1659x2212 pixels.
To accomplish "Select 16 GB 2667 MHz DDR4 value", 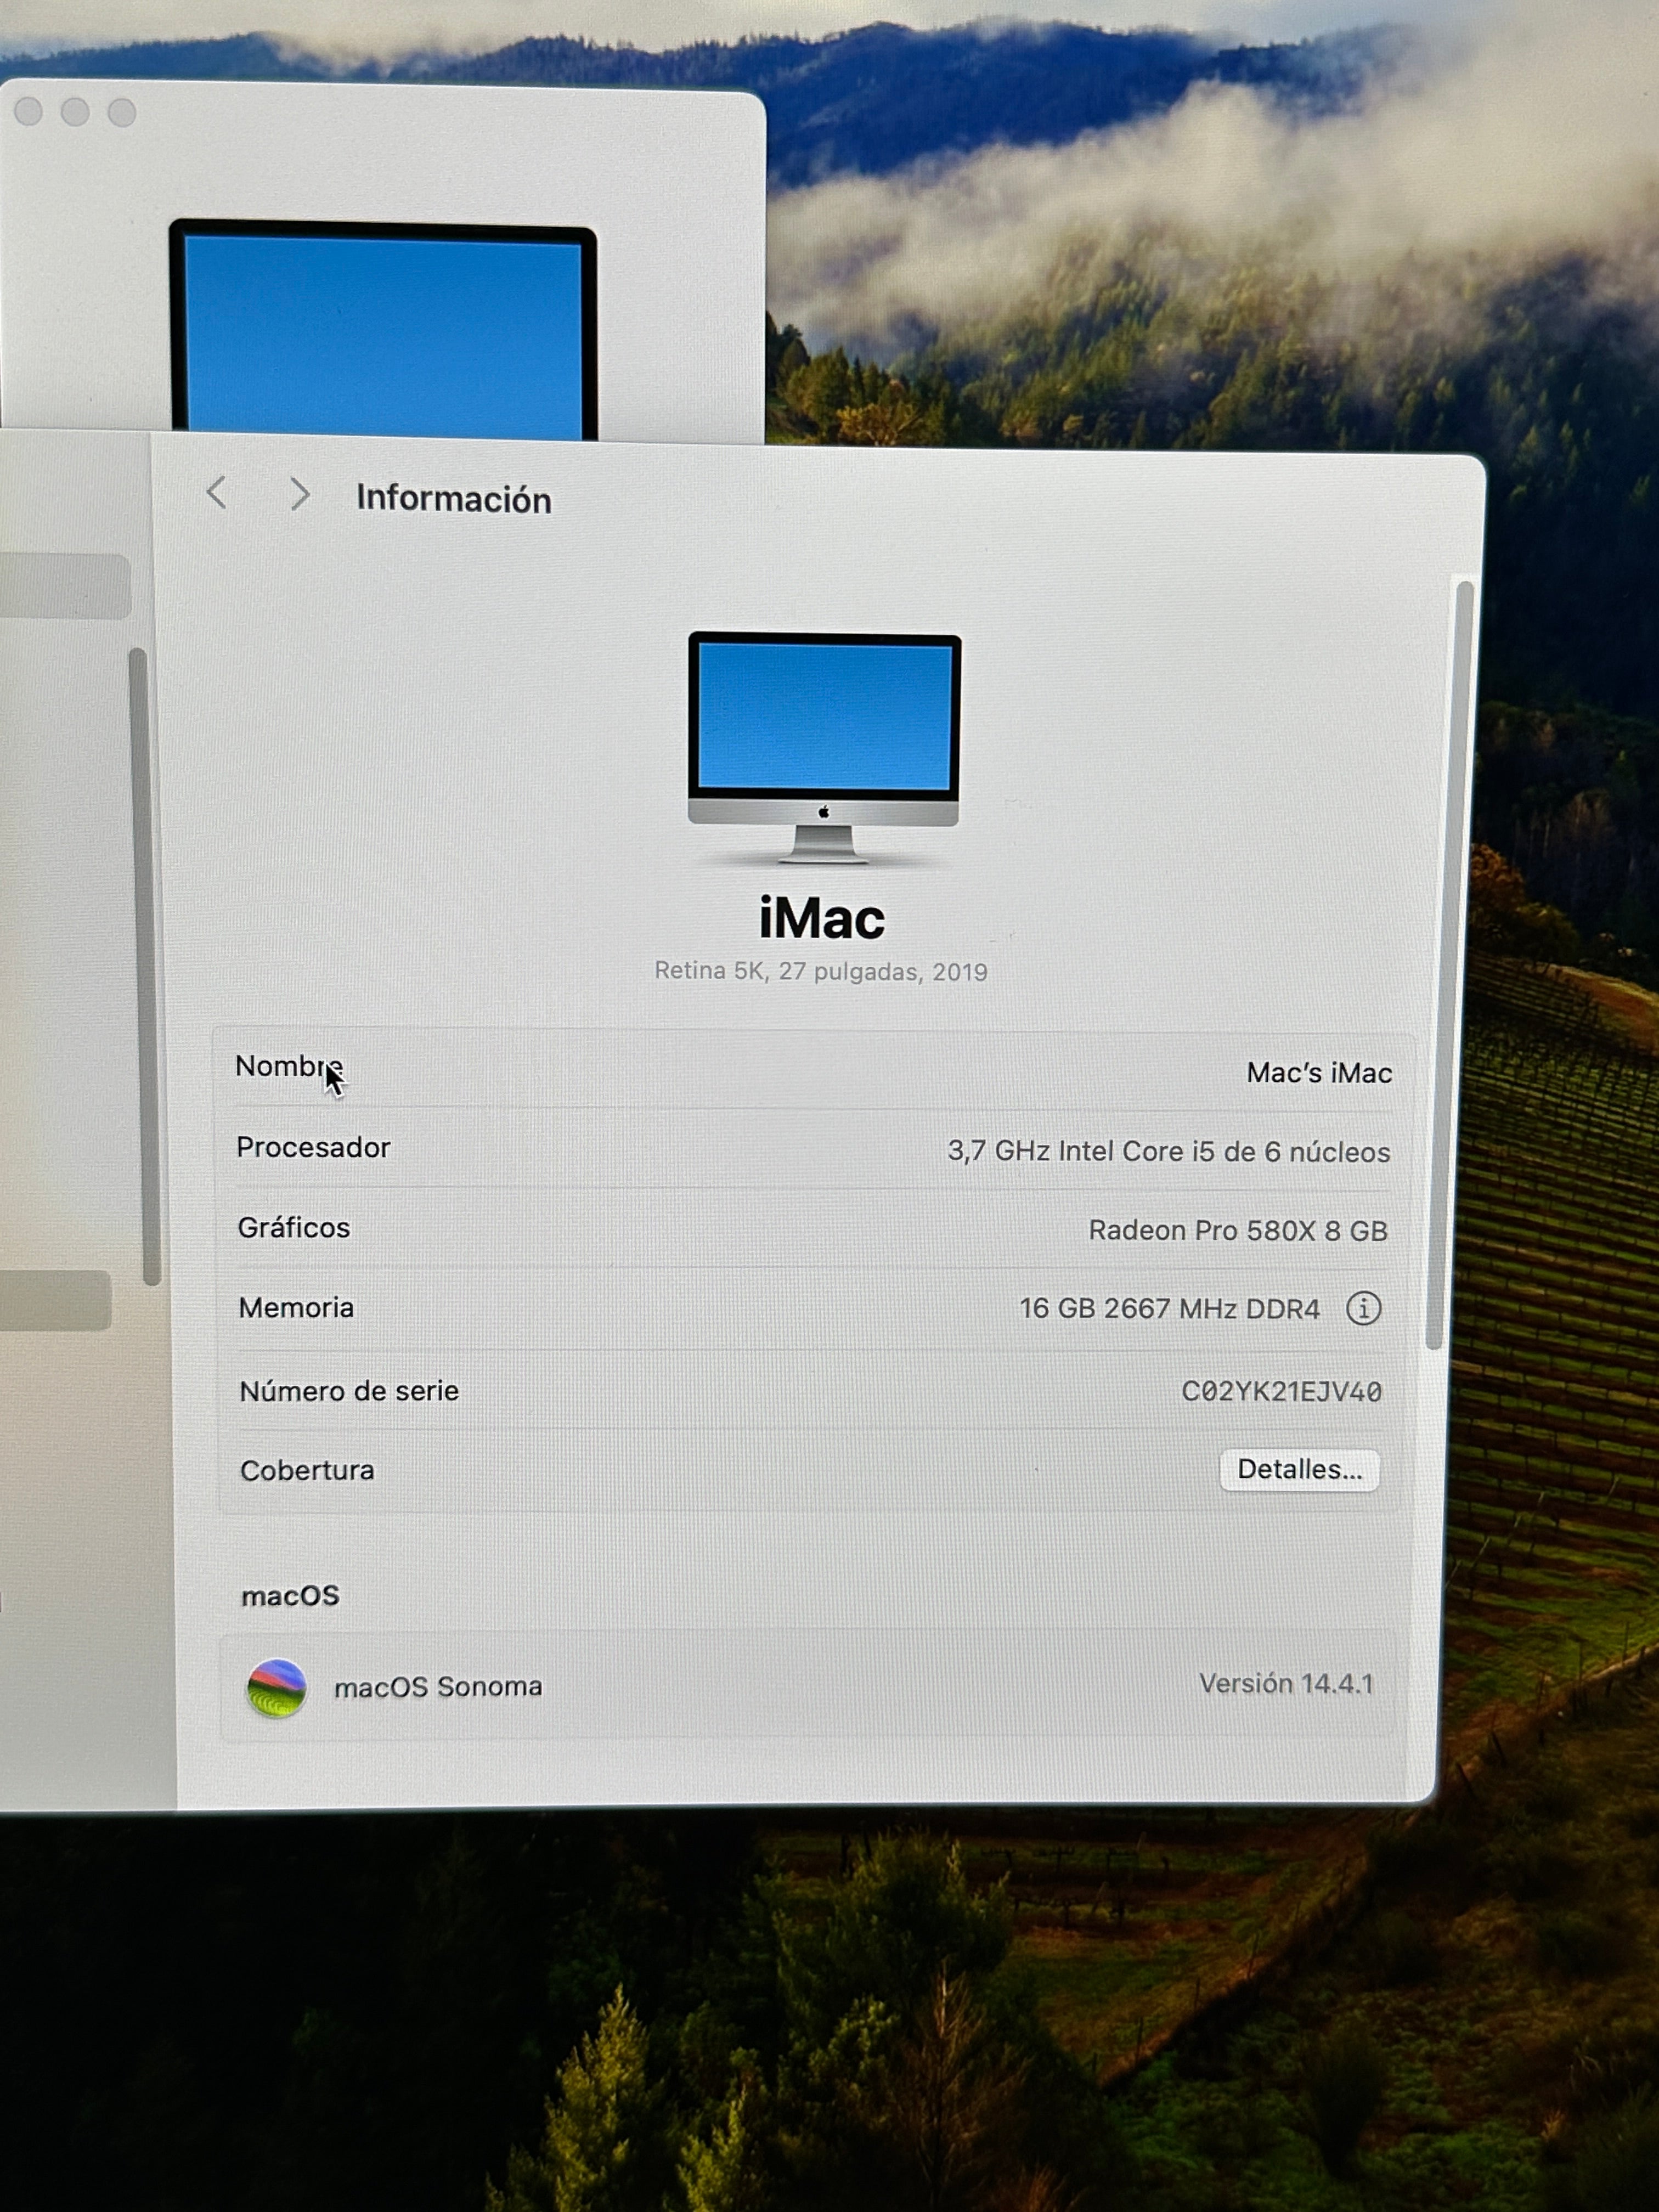I will (1170, 1308).
